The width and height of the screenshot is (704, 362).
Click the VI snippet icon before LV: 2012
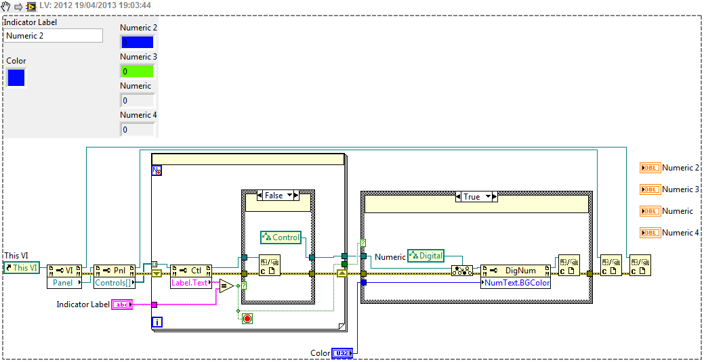pyautogui.click(x=31, y=6)
